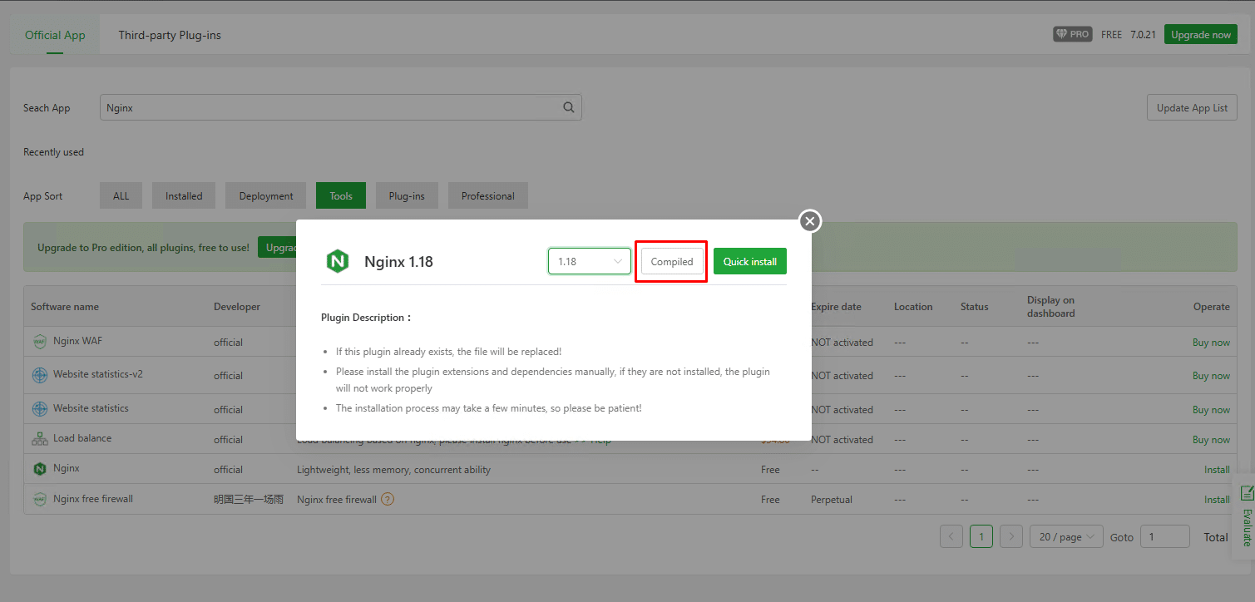
Task: Click Upgrade now button
Action: [x=1201, y=34]
